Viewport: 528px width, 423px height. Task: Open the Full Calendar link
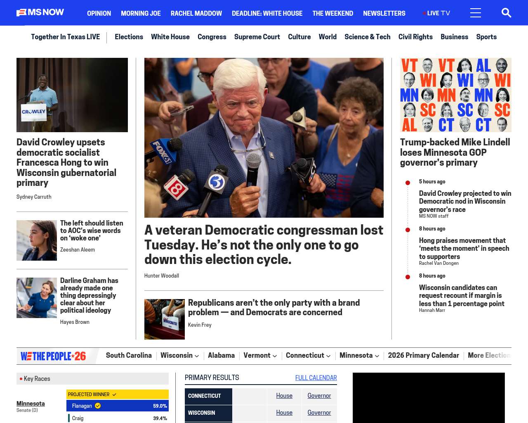point(316,378)
